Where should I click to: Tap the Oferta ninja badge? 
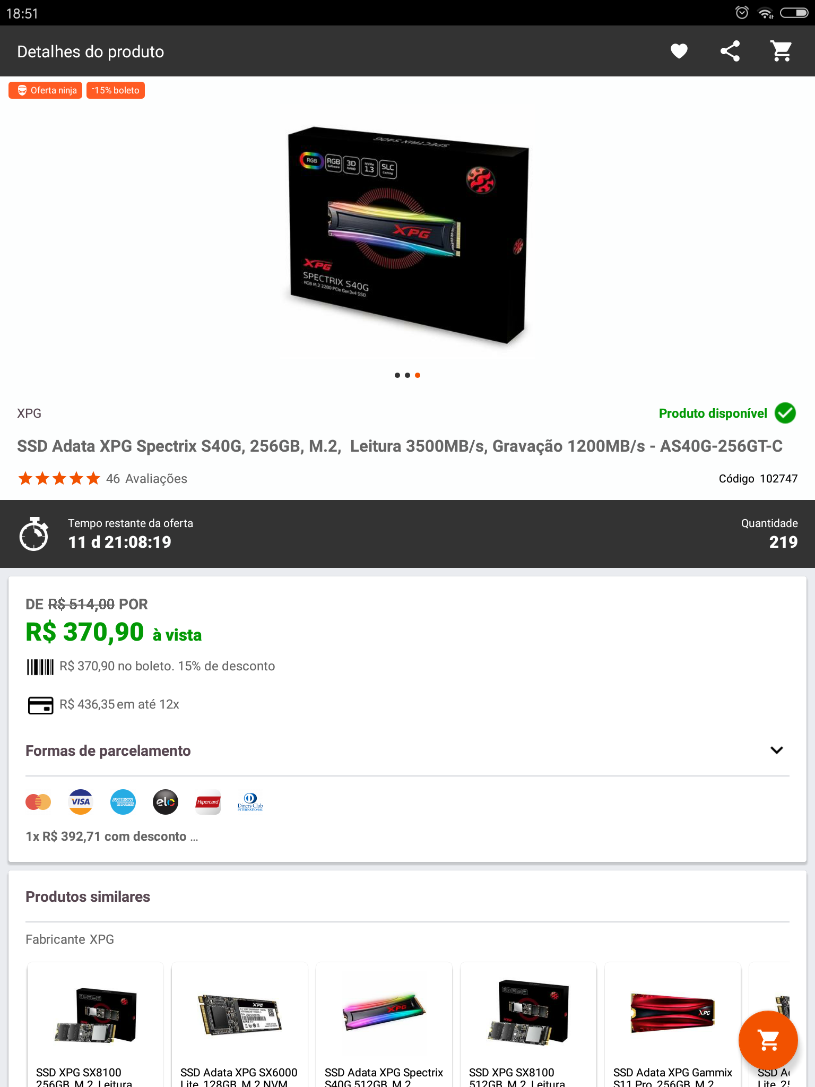(45, 90)
